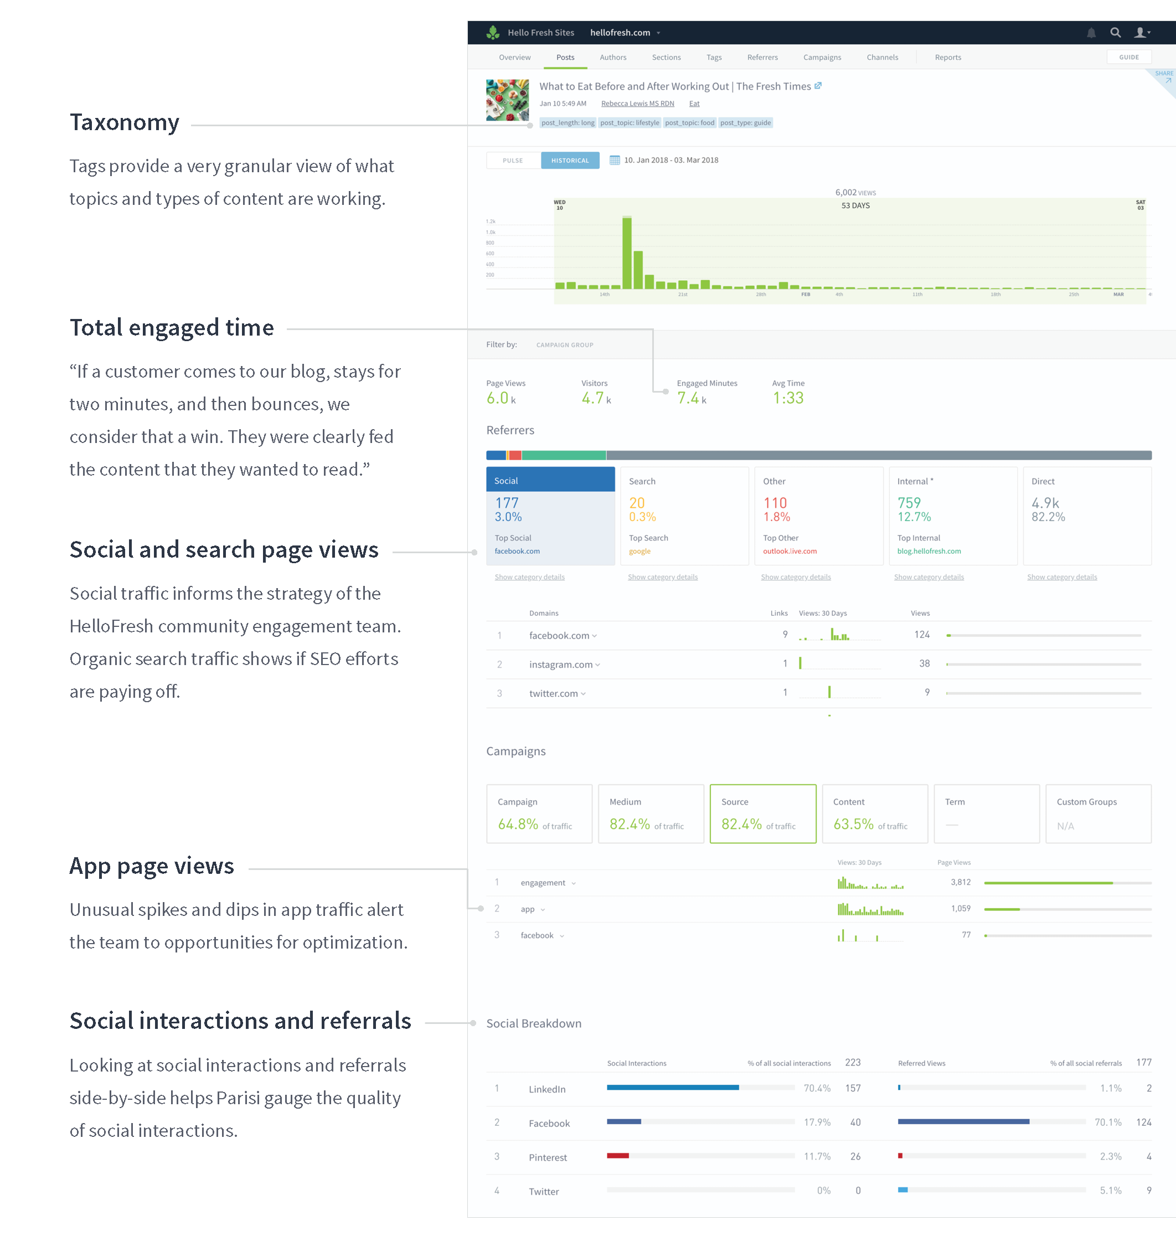Select the Other referrer card
Viewport: 1176px width, 1241px height.
coord(819,516)
